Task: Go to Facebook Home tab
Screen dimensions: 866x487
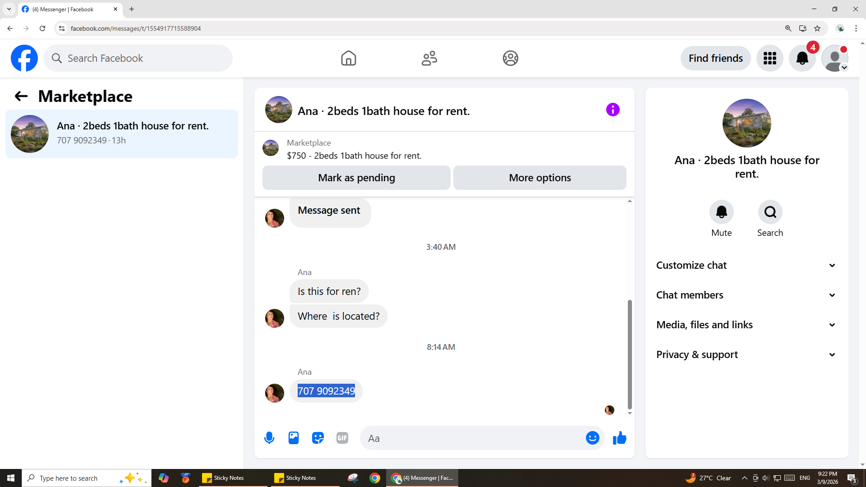Action: (x=348, y=58)
